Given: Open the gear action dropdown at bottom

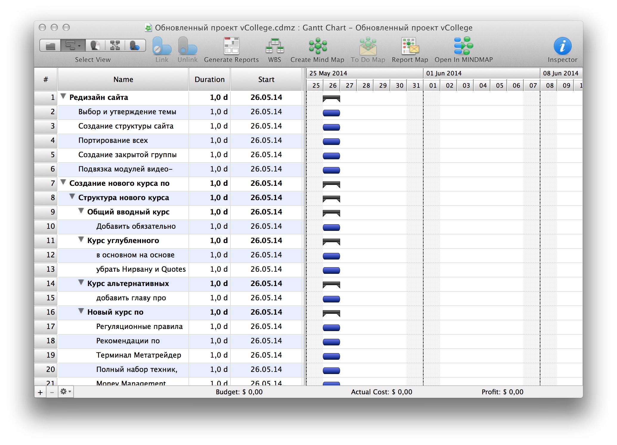Looking at the screenshot, I should (66, 392).
